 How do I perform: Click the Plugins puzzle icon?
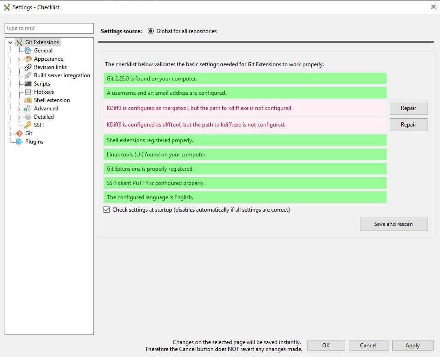[x=19, y=142]
